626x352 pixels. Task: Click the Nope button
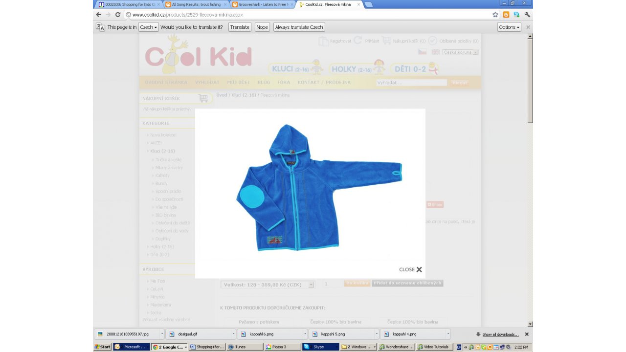(262, 27)
